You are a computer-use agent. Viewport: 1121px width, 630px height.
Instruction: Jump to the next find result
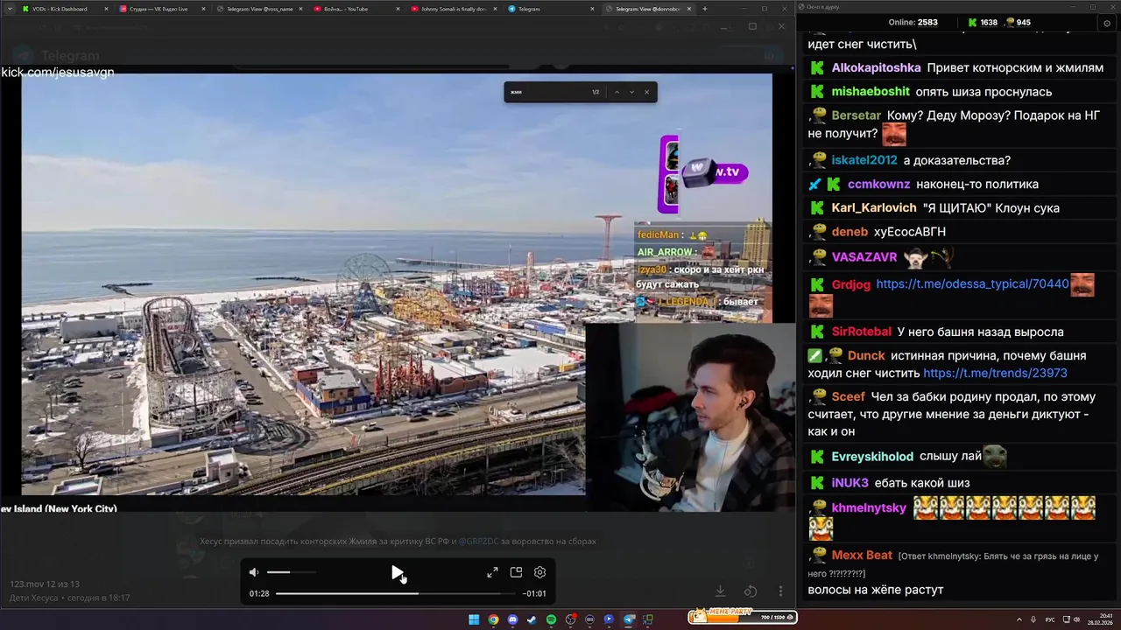click(631, 92)
